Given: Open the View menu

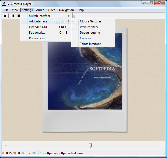Looking at the screenshot, I should tap(15, 10).
